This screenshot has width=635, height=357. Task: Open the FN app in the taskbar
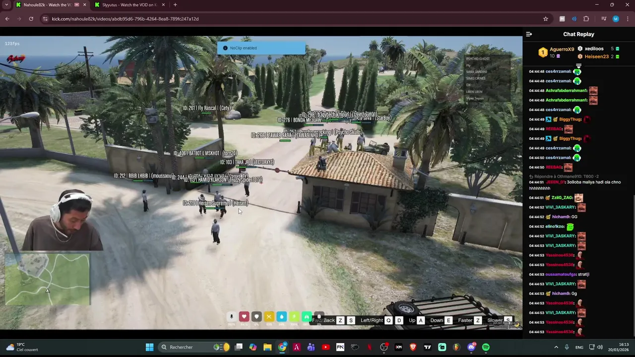[x=340, y=347]
